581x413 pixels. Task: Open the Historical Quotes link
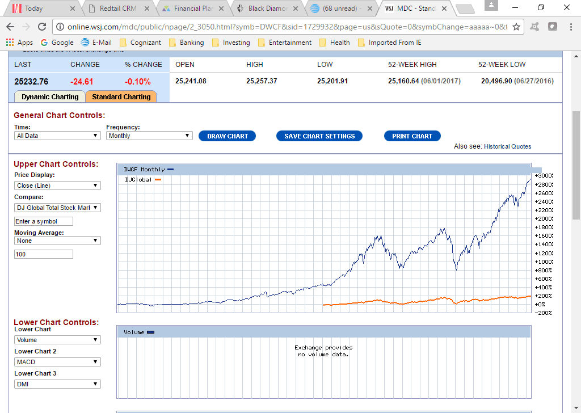[507, 146]
